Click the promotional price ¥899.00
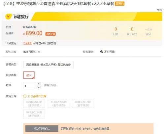 tap(33, 33)
